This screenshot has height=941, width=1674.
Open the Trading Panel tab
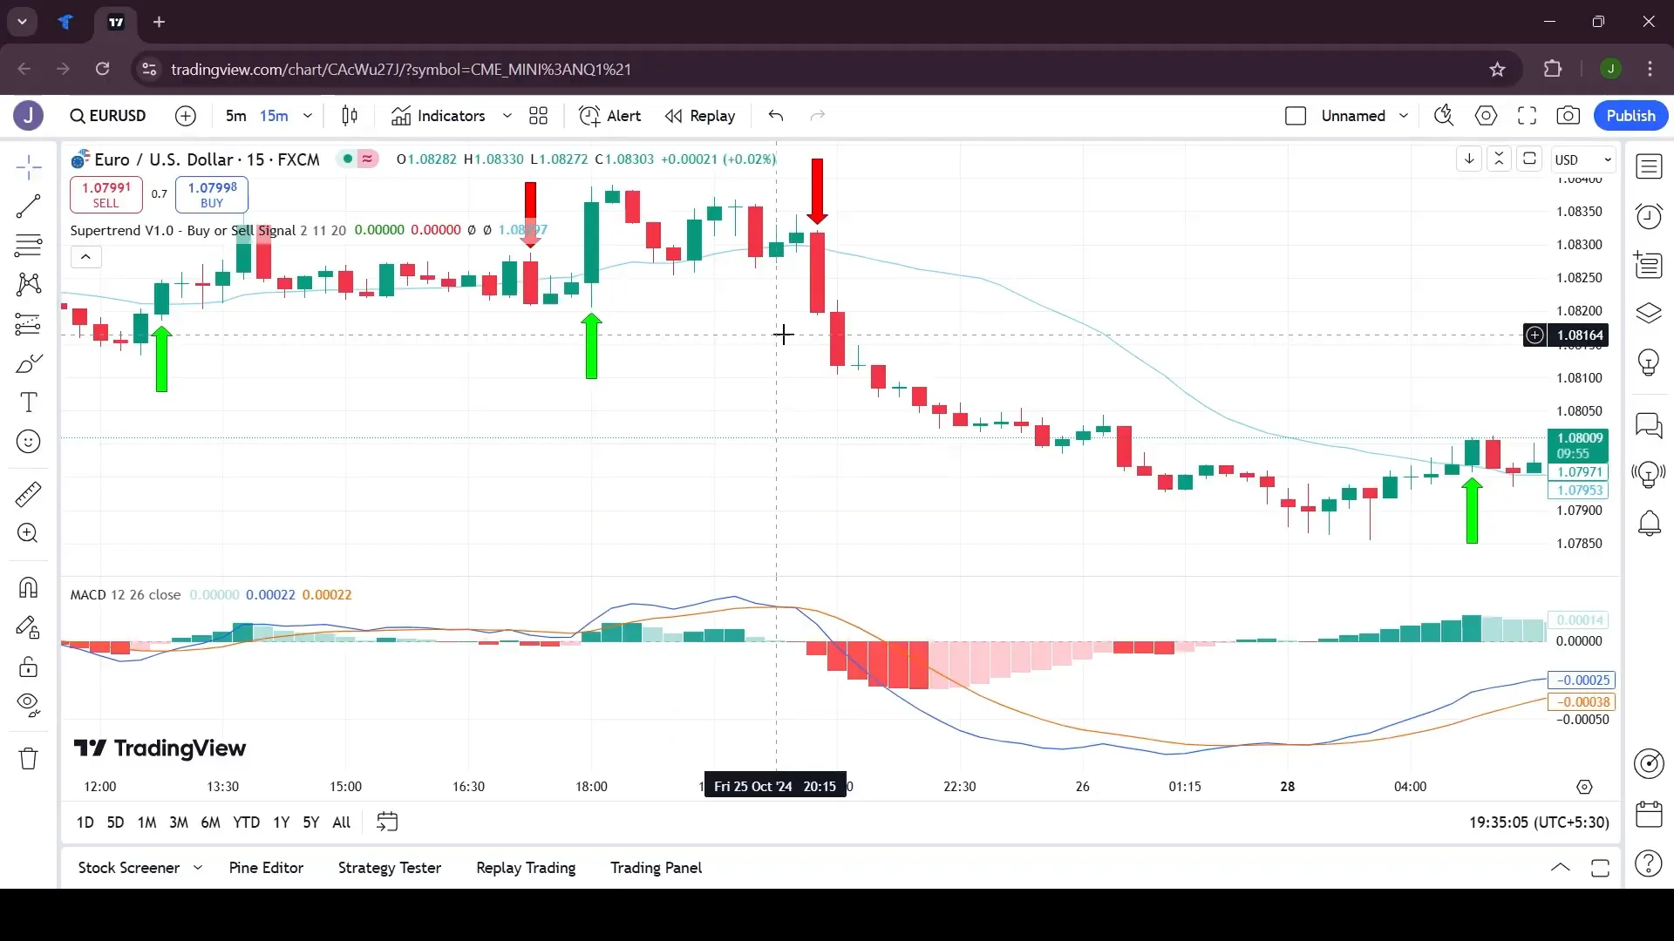tap(657, 868)
